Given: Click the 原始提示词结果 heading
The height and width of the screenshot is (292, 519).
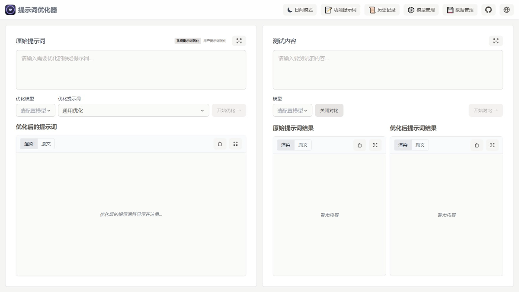Looking at the screenshot, I should pos(293,128).
